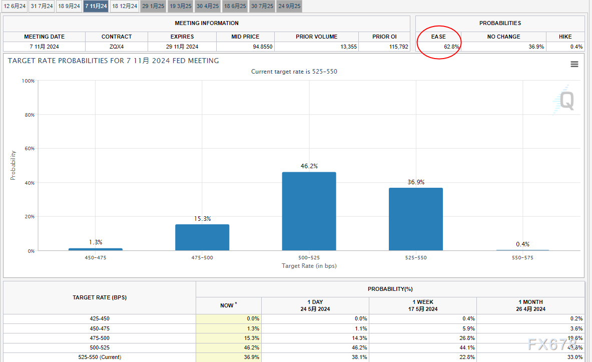This screenshot has height=362, width=592.
Task: Switch to the 29 1月25 meeting tab
Action: tap(153, 6)
